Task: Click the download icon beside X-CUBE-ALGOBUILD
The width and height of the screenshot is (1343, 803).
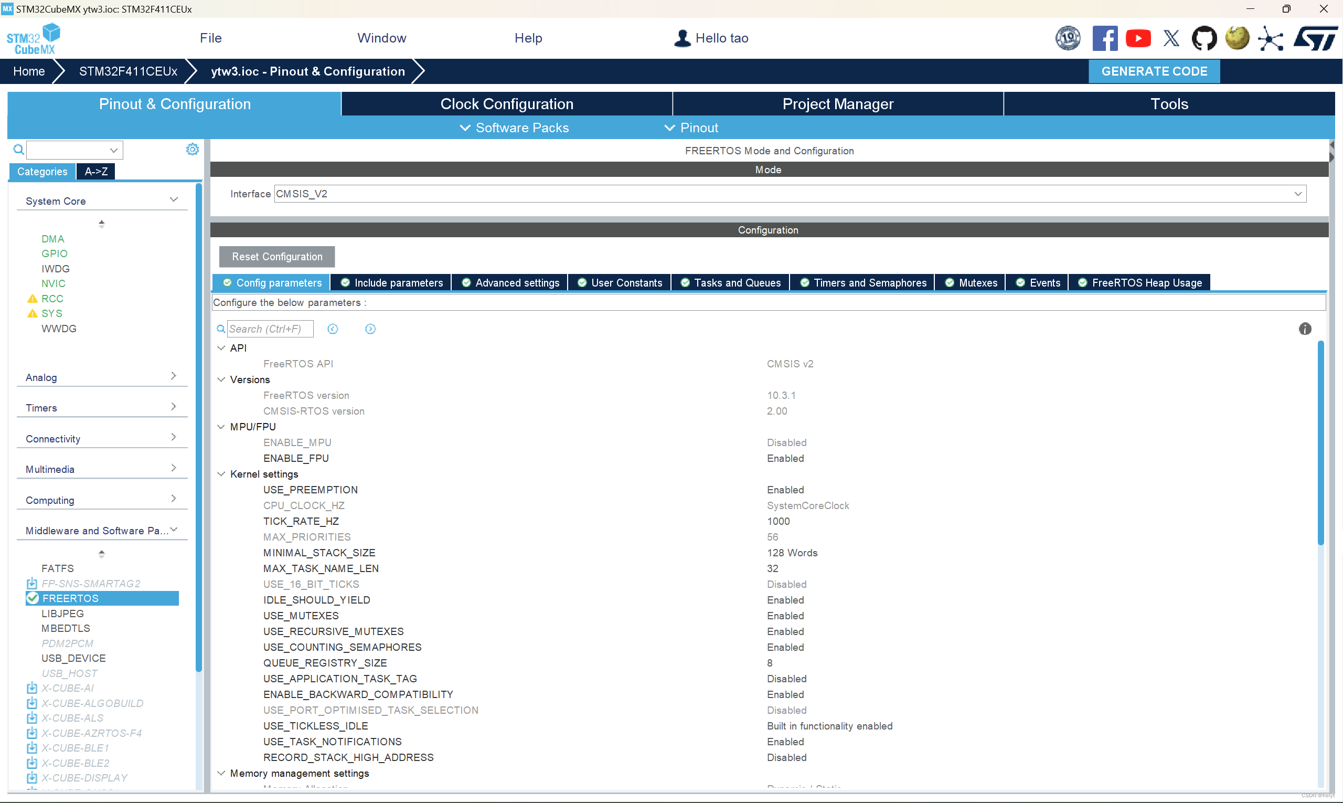Action: pyautogui.click(x=32, y=703)
